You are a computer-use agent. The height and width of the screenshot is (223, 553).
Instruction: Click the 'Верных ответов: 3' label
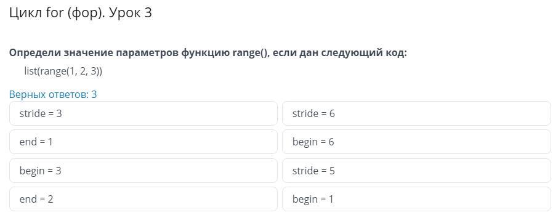pos(53,95)
